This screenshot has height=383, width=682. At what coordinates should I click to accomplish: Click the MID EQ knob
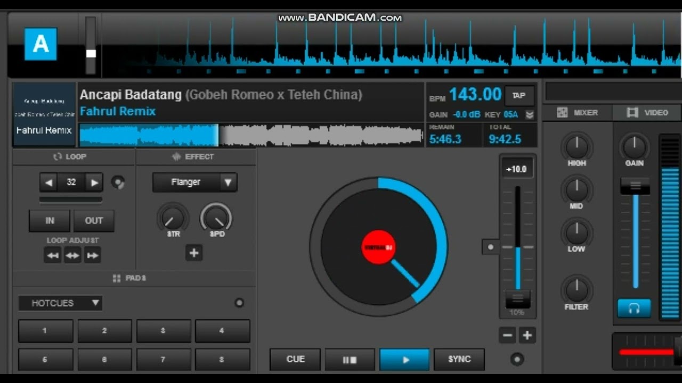click(x=577, y=189)
